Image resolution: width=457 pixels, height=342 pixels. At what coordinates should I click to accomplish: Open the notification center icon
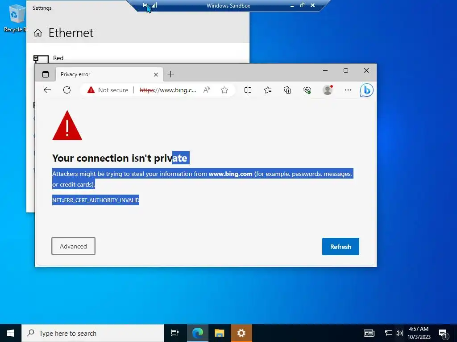point(443,334)
